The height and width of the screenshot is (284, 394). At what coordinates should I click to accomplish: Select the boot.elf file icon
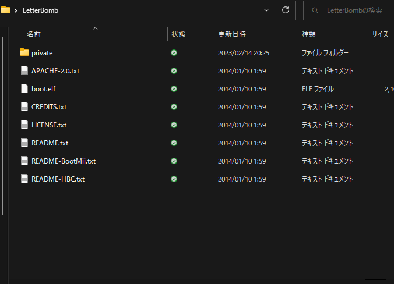click(x=24, y=88)
